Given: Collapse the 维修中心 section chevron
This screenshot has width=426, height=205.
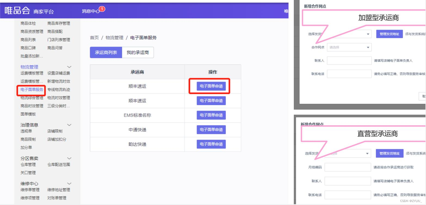Looking at the screenshot, I should pyautogui.click(x=69, y=184).
